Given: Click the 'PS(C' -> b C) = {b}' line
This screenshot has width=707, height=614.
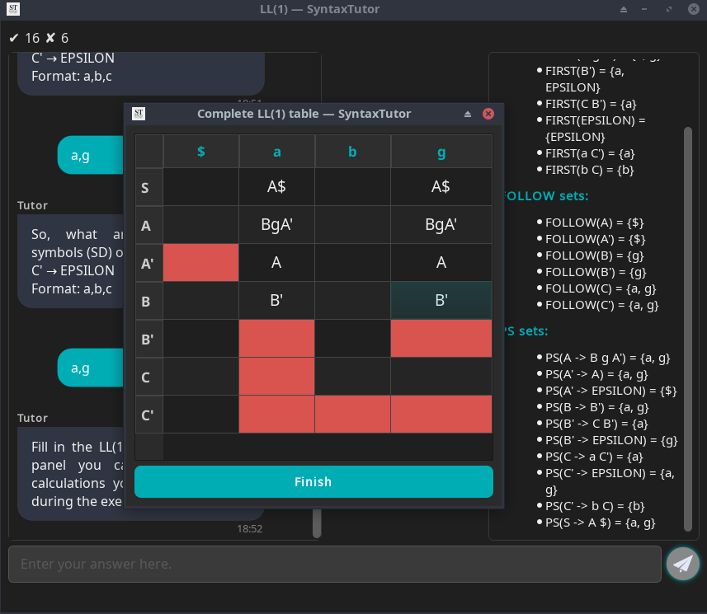Looking at the screenshot, I should [x=595, y=506].
